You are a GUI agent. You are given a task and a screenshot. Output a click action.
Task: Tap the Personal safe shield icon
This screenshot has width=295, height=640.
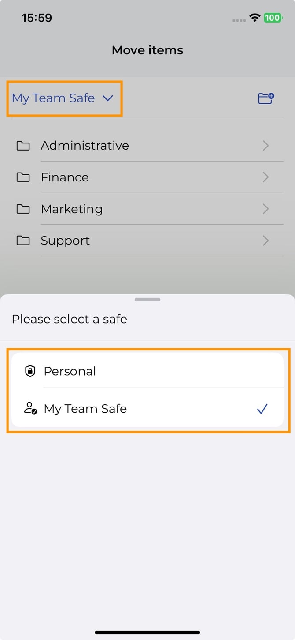click(x=30, y=371)
